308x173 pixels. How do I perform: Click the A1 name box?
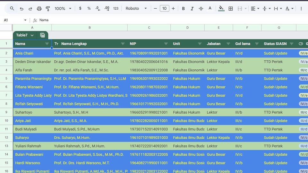coord(13,20)
